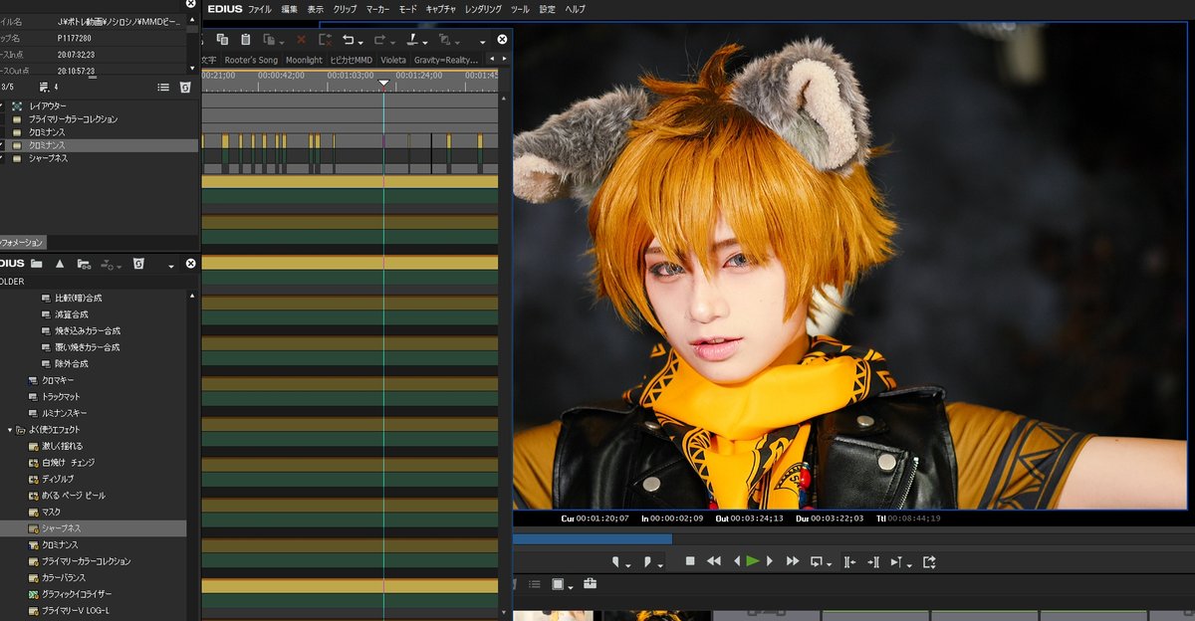1195x621 pixels.
Task: Click the Stop button in player
Action: click(x=689, y=561)
